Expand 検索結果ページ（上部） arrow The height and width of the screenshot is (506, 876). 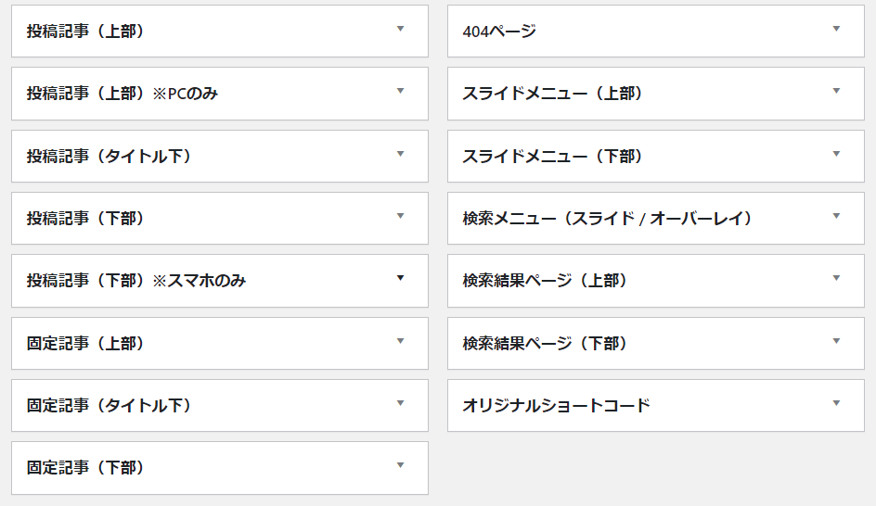[836, 277]
